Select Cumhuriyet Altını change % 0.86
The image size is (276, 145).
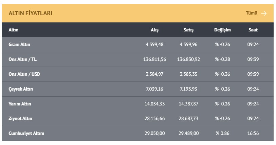(x=222, y=133)
